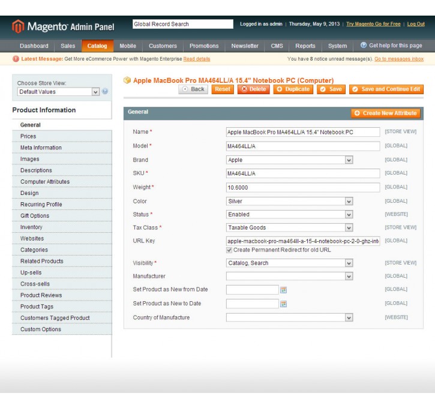Click the Delete button
435x408 pixels.
point(254,89)
